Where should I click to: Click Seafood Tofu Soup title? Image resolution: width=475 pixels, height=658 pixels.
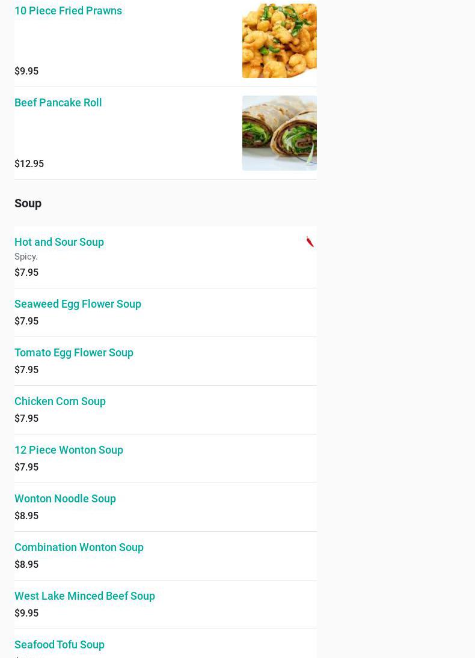click(60, 645)
